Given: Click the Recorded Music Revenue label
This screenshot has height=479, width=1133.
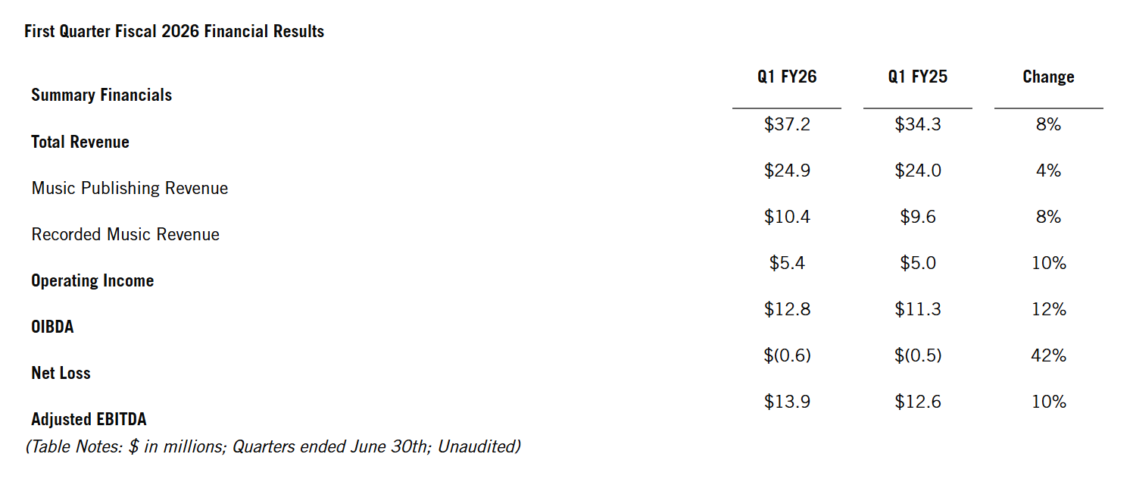Looking at the screenshot, I should point(125,234).
